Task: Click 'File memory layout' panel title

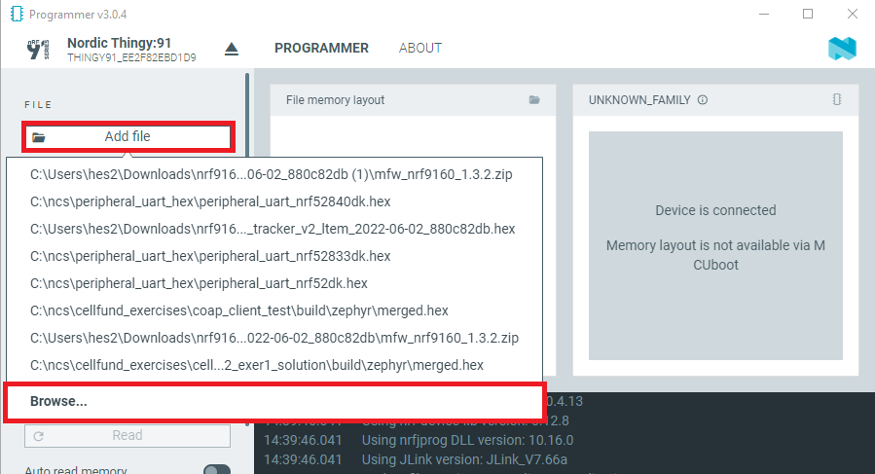Action: [x=336, y=100]
